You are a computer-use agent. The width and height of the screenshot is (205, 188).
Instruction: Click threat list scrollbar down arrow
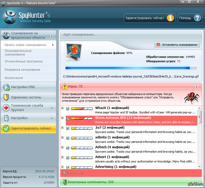tap(200, 167)
